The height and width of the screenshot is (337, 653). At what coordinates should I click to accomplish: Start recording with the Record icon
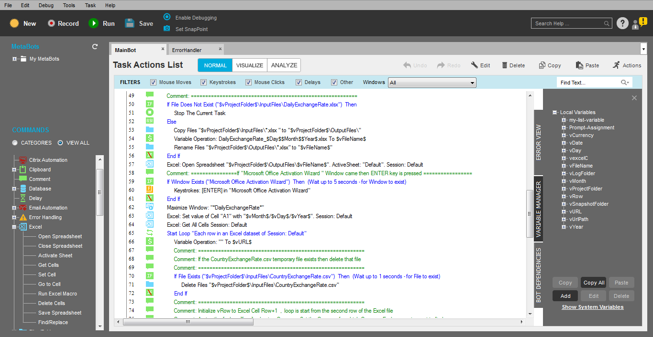coord(51,23)
